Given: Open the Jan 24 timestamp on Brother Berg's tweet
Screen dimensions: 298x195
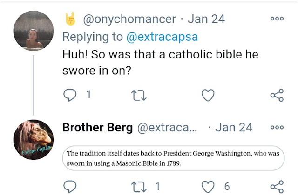Looking at the screenshot, I should [x=234, y=128].
